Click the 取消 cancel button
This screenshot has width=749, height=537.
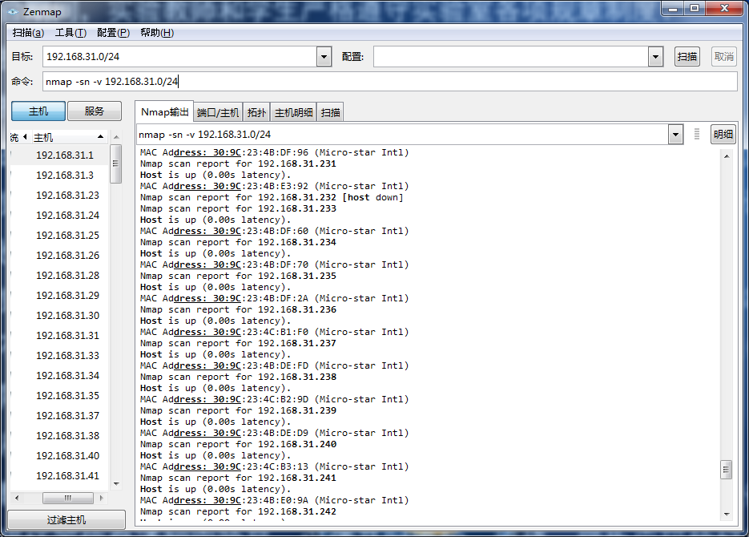pyautogui.click(x=723, y=57)
